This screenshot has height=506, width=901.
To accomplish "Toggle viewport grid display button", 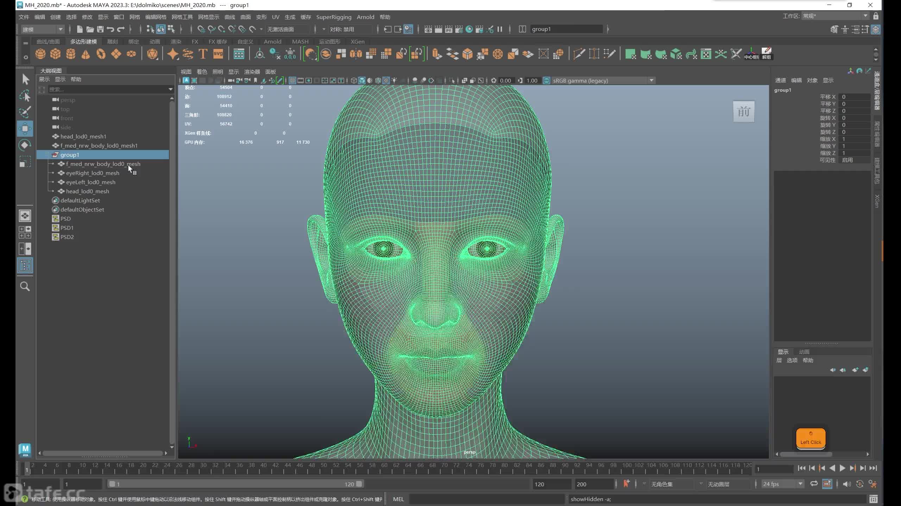I will coord(292,80).
